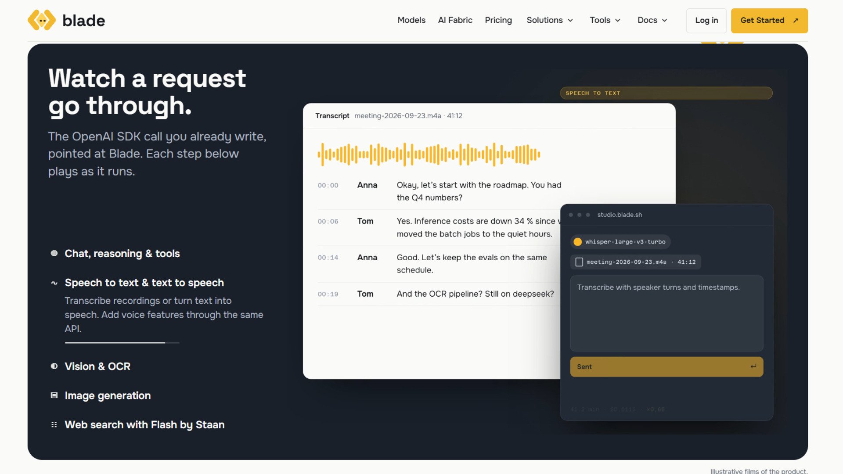
Task: Click the return-key icon in the Sent bar
Action: click(x=753, y=366)
